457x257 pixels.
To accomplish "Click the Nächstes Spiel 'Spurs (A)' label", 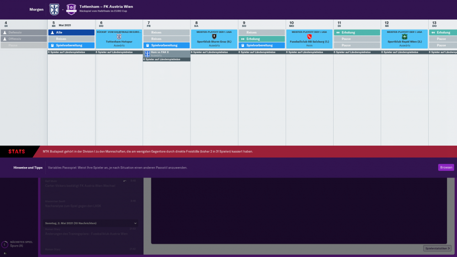I will pos(16,246).
